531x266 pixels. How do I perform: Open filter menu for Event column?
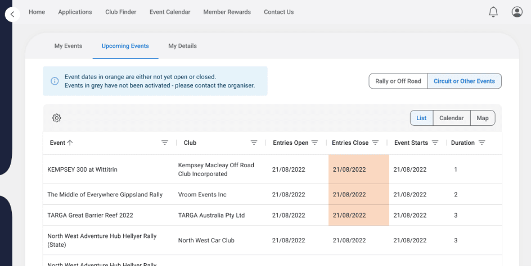click(165, 143)
